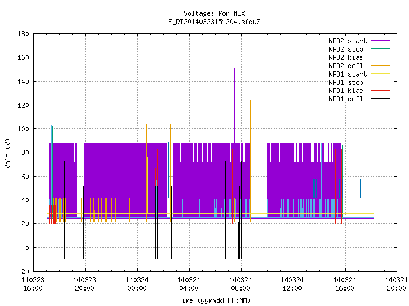Screen dimensions: 409x306
Task: Click the purple spike peaking near 150 V
Action: click(235, 105)
